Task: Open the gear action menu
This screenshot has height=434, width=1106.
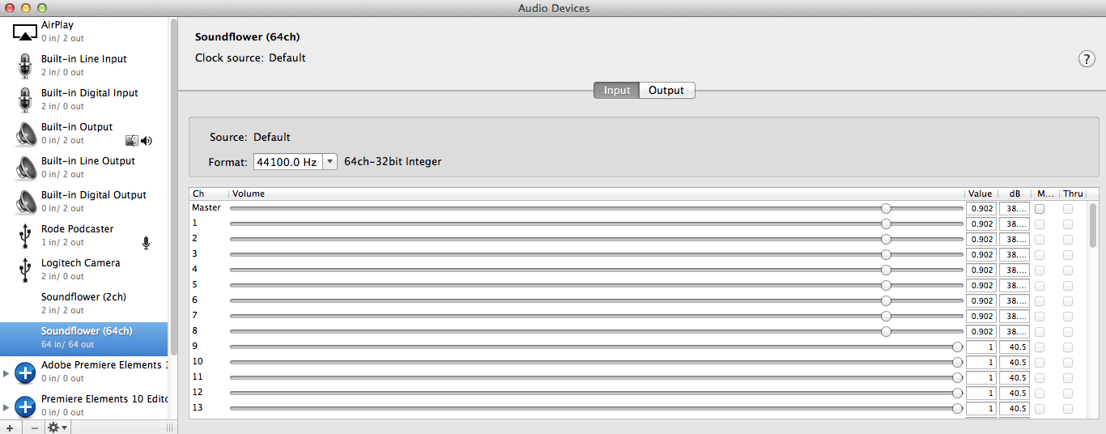Action: (x=57, y=427)
